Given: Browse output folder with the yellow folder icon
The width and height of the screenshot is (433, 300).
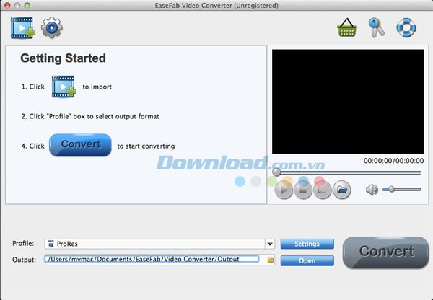Looking at the screenshot, I should click(271, 260).
